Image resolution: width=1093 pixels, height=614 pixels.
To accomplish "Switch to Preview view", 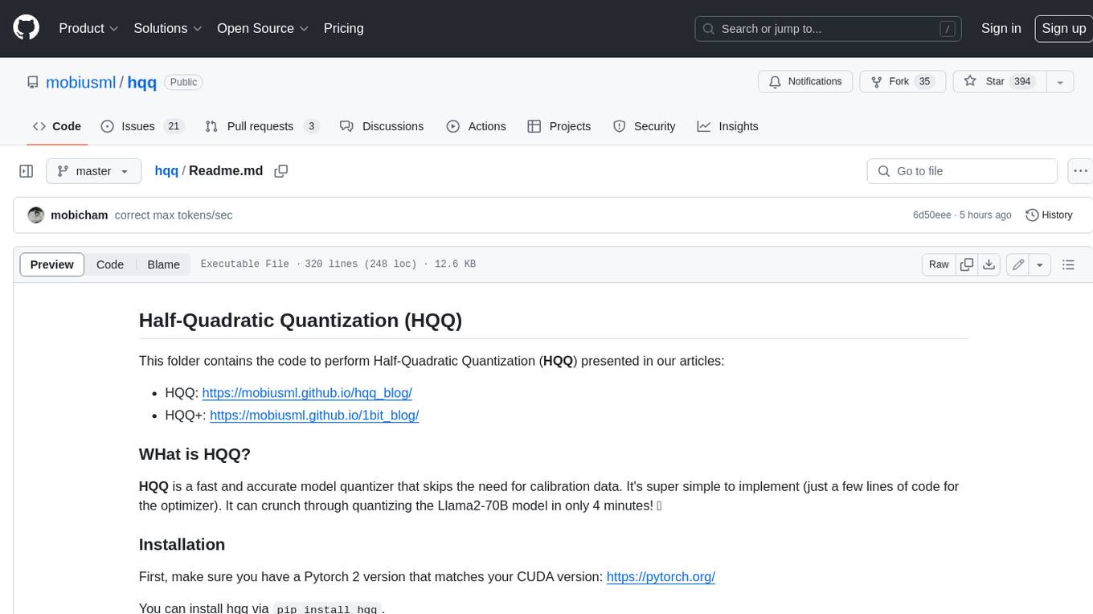I will point(52,264).
